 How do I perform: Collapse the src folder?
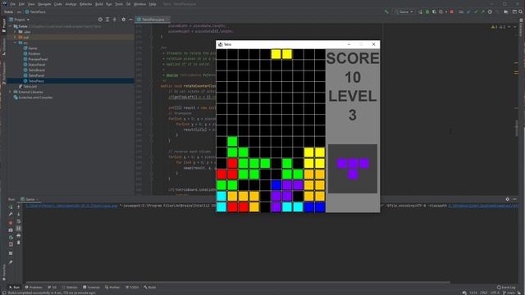[15, 43]
